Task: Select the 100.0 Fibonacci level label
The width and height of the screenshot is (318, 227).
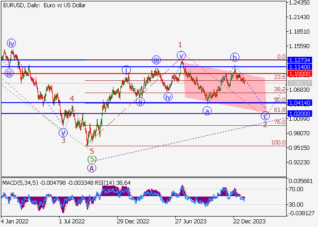Action: [278, 143]
